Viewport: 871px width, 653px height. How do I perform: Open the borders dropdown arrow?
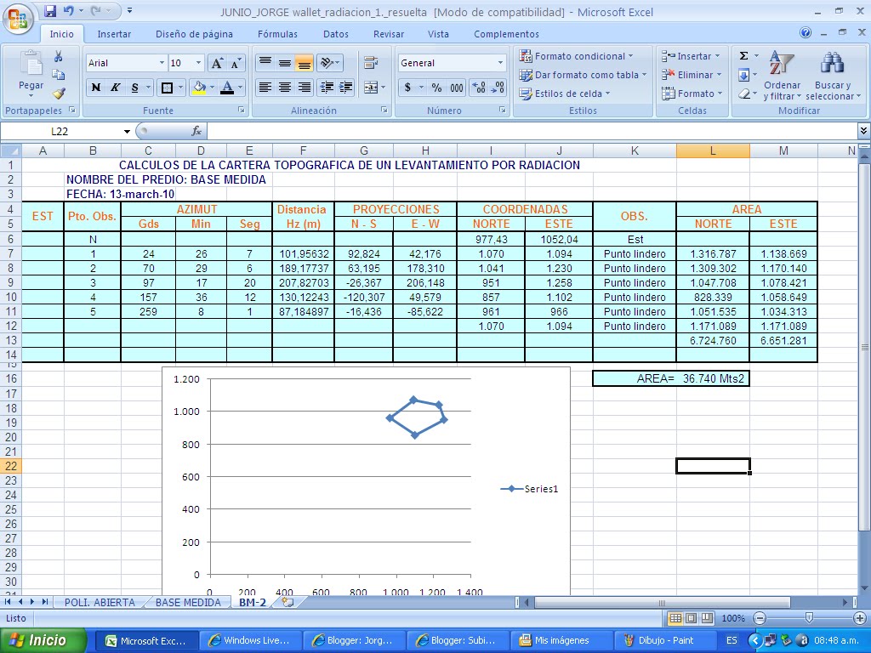tap(180, 88)
